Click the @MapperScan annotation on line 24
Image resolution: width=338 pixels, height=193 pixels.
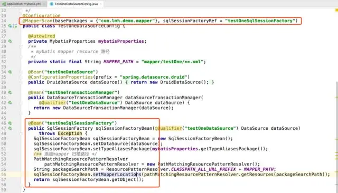click(37, 21)
